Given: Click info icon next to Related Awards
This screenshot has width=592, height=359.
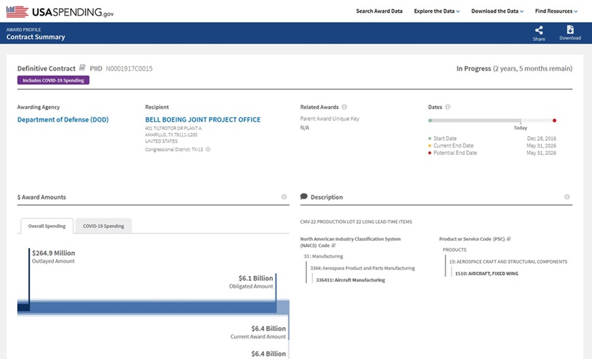Looking at the screenshot, I should coord(344,107).
